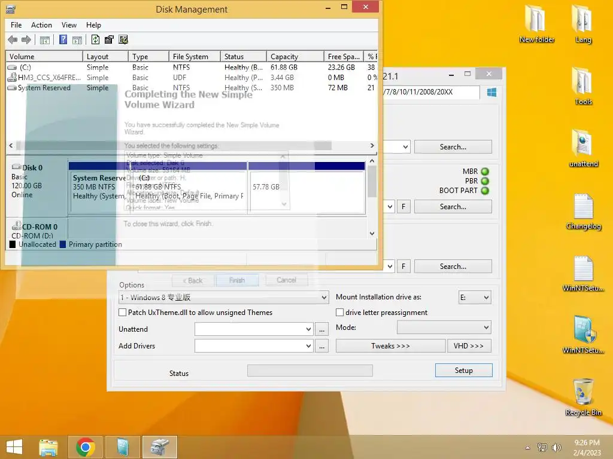Viewport: 613px width, 459px height.
Task: Enable Patch UxTheme.dll checkbox
Action: pos(122,312)
